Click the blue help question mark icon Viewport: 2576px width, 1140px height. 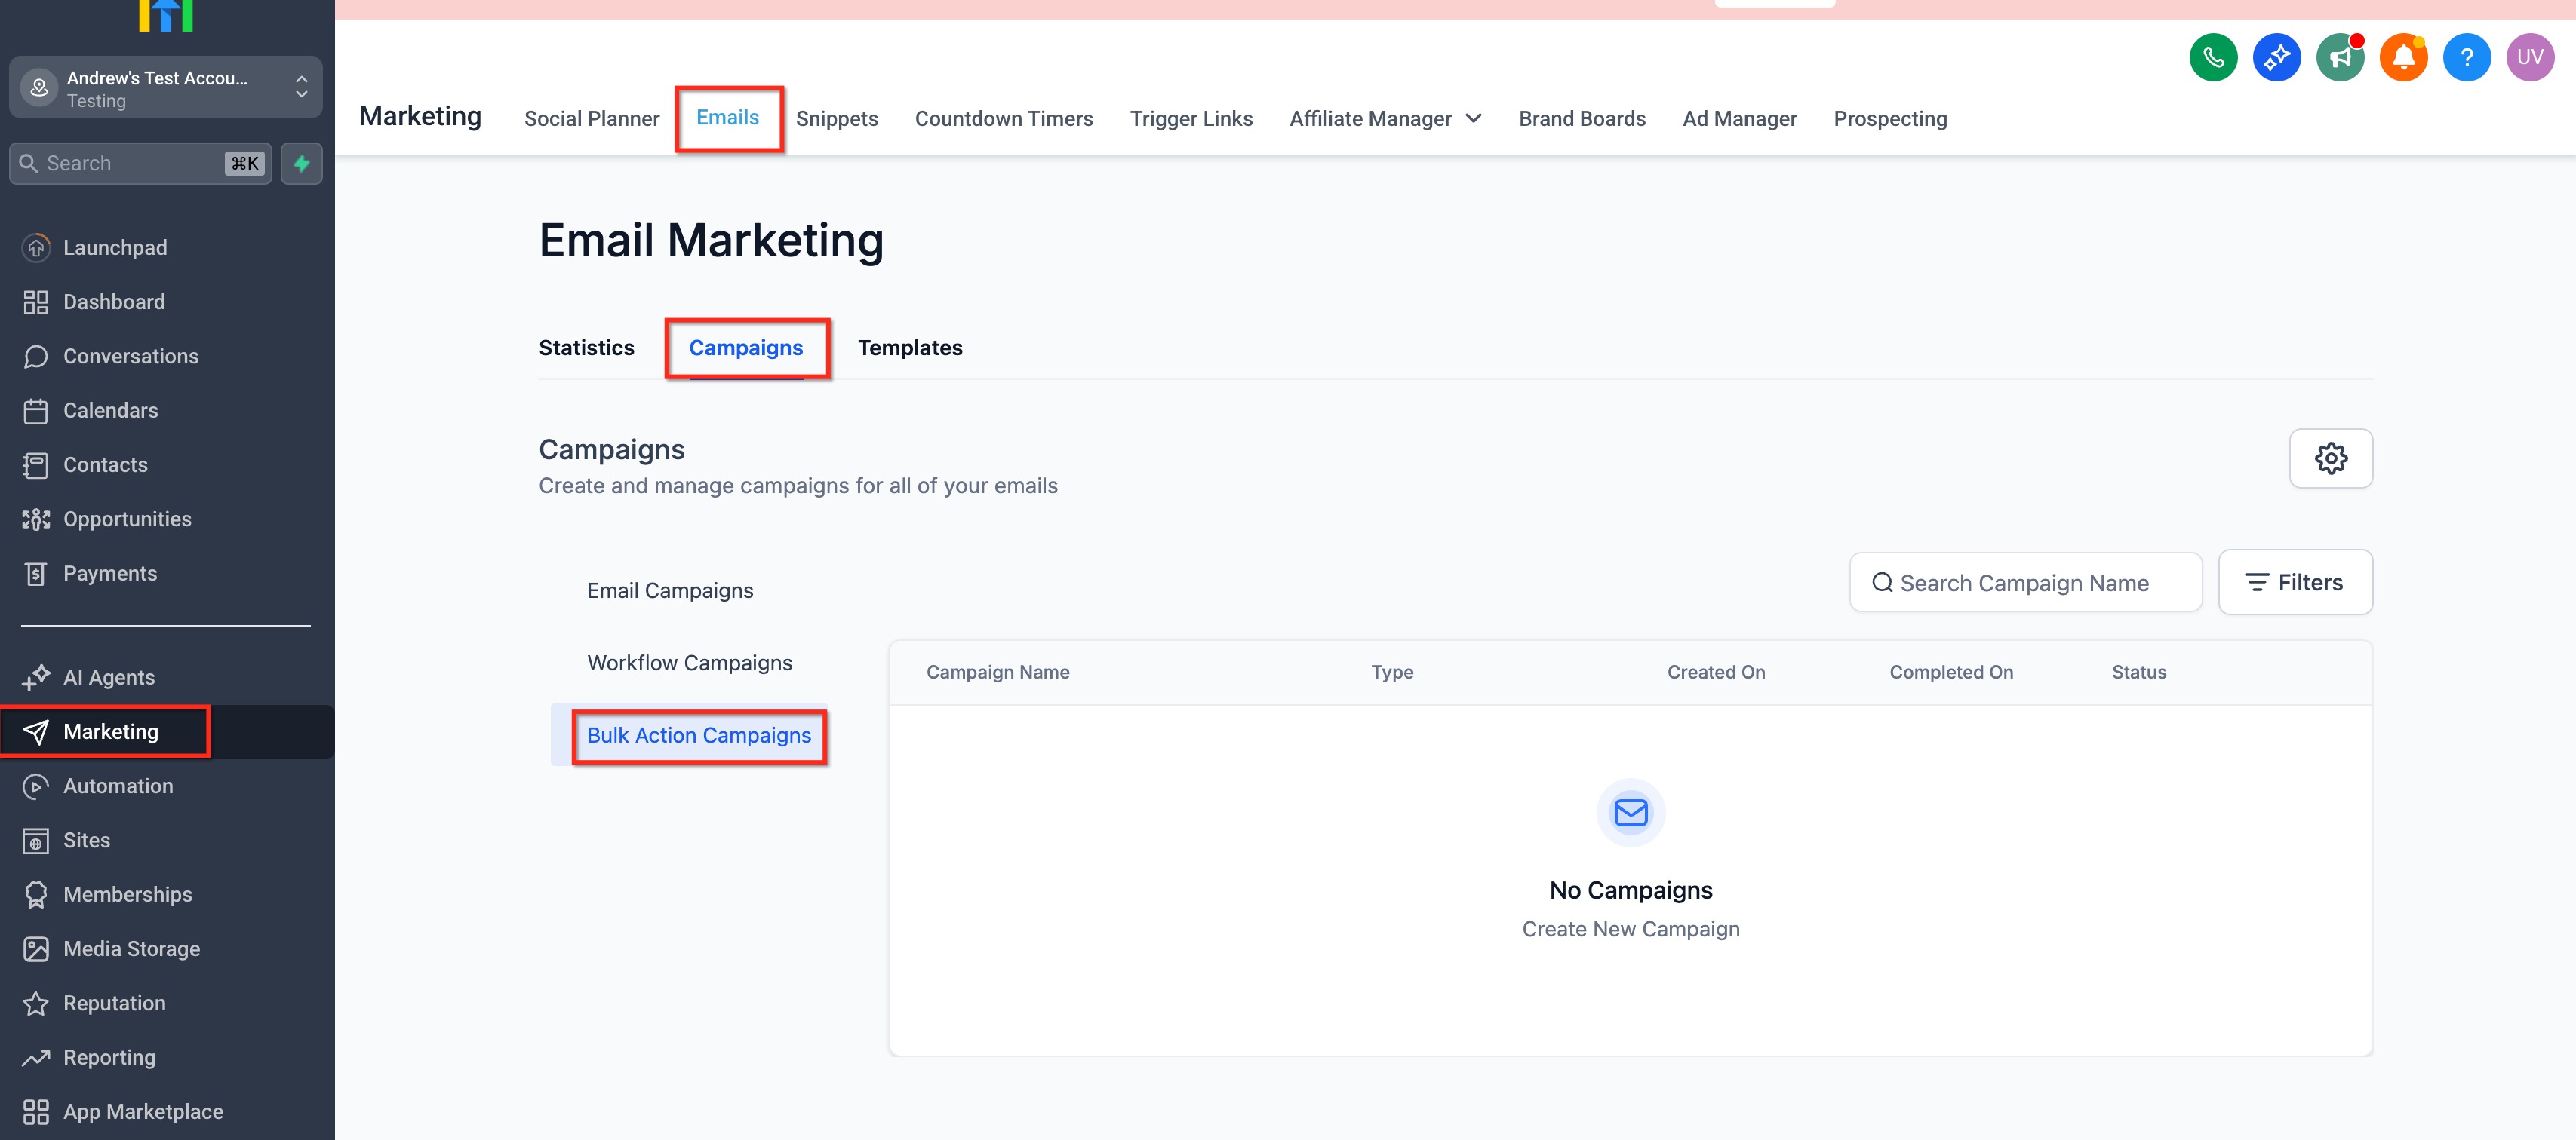2467,57
